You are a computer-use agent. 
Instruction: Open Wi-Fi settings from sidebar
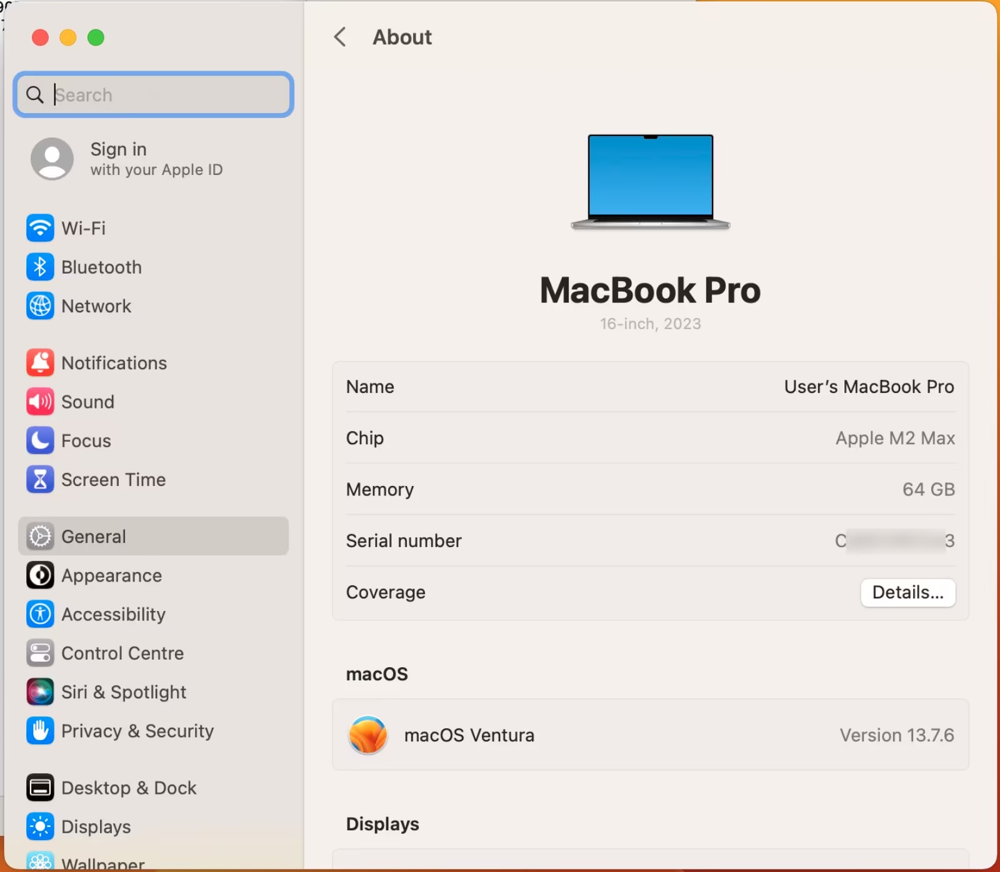(x=40, y=228)
